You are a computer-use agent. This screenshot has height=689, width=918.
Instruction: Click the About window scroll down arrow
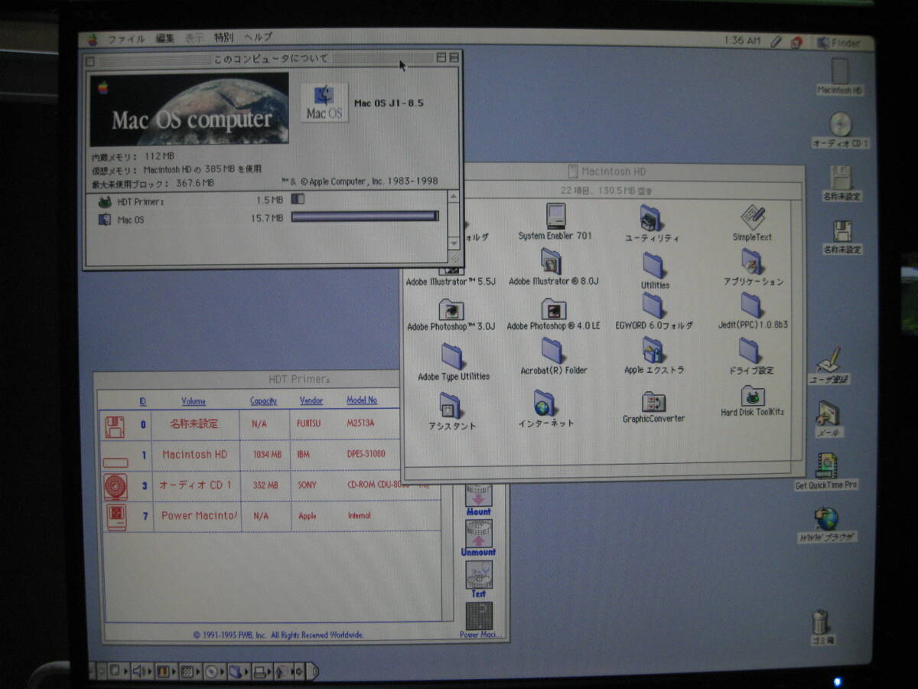pos(454,243)
